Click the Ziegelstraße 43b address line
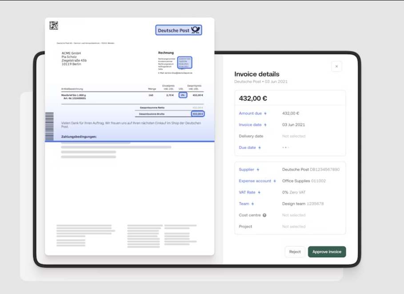Viewport: 404px width, 294px height. point(74,60)
